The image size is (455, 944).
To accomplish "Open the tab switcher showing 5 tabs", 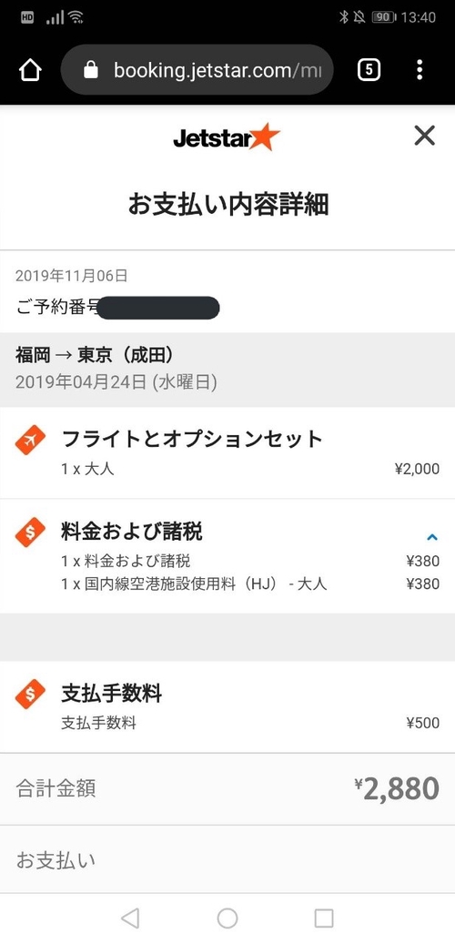I will [369, 70].
